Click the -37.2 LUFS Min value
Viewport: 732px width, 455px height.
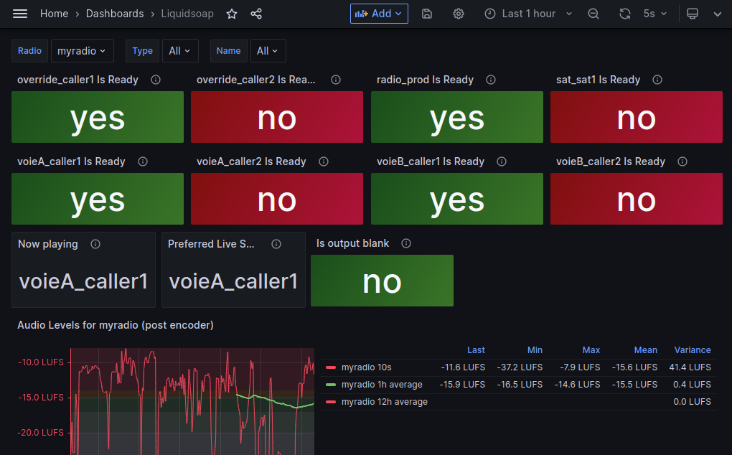pyautogui.click(x=520, y=367)
